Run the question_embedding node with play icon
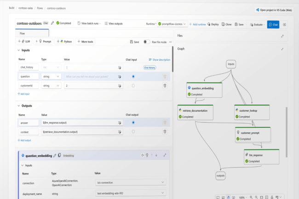The height and width of the screenshot is (199, 299). tap(143, 155)
